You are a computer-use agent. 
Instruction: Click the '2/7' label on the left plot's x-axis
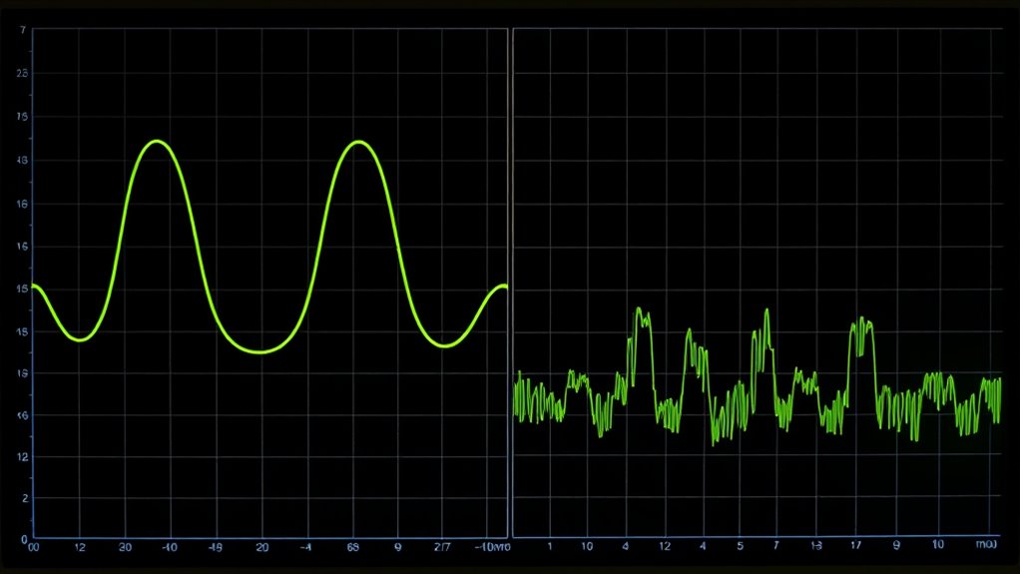[x=442, y=547]
